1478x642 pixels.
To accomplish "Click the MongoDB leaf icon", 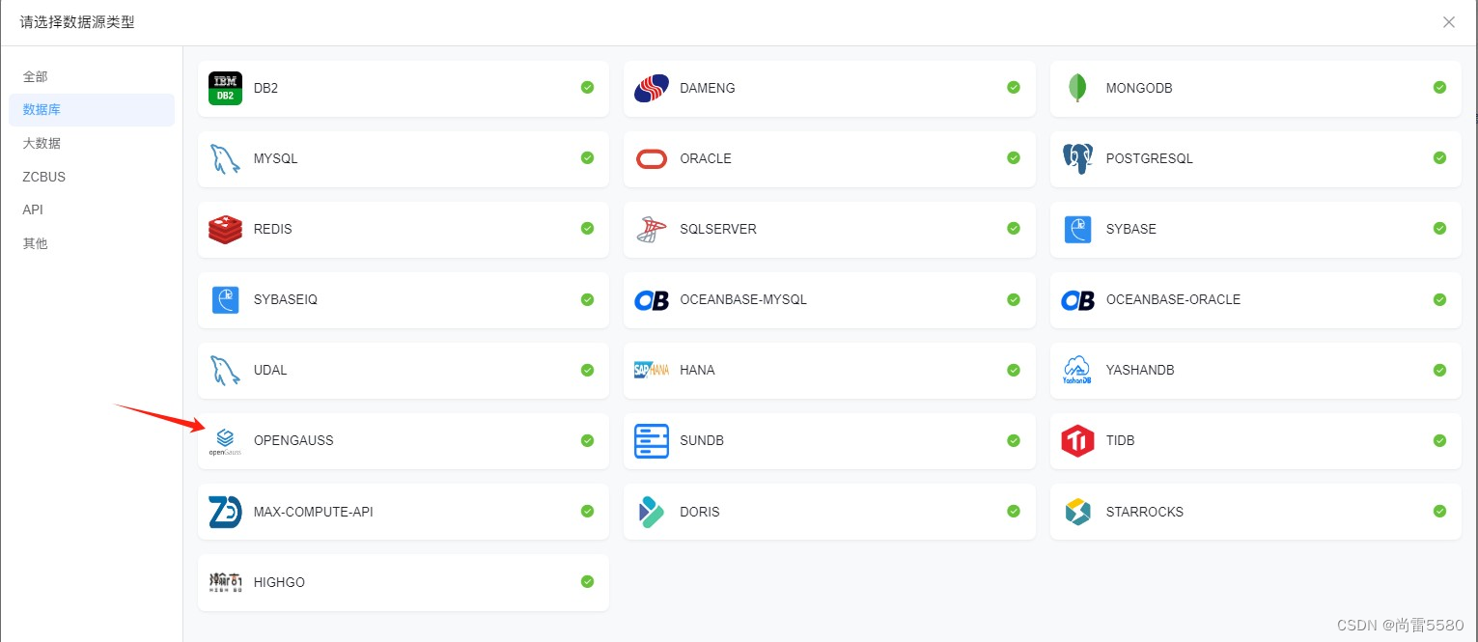I will coord(1077,88).
